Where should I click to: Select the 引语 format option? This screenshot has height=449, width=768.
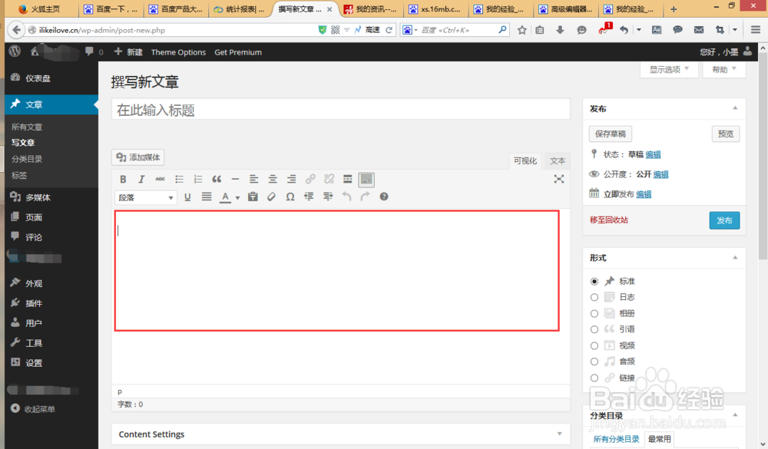(594, 328)
